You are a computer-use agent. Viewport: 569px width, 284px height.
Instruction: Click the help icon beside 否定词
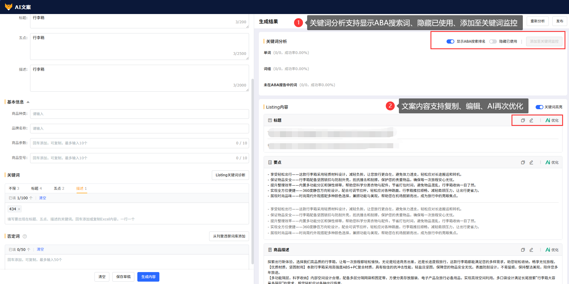(x=25, y=237)
